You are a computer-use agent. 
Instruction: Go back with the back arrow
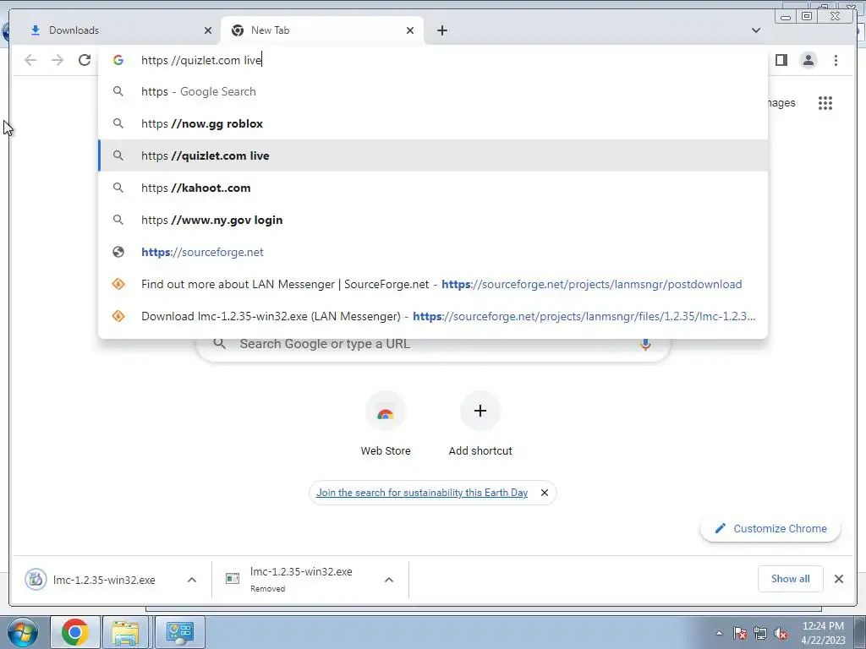pyautogui.click(x=30, y=60)
